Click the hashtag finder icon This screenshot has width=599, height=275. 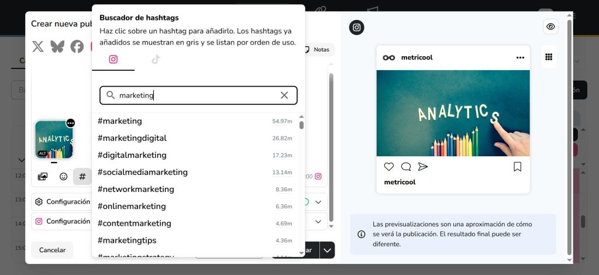82,176
